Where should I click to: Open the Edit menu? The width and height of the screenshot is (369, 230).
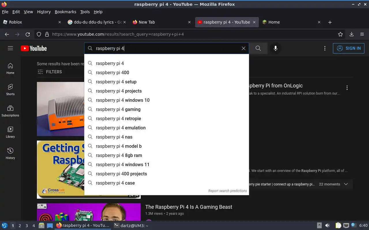coord(16,12)
